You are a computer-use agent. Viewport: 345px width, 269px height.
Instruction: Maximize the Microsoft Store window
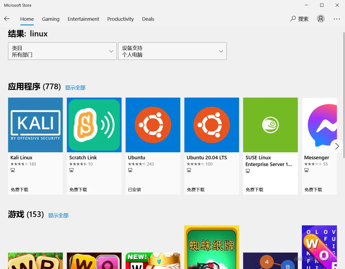322,5
